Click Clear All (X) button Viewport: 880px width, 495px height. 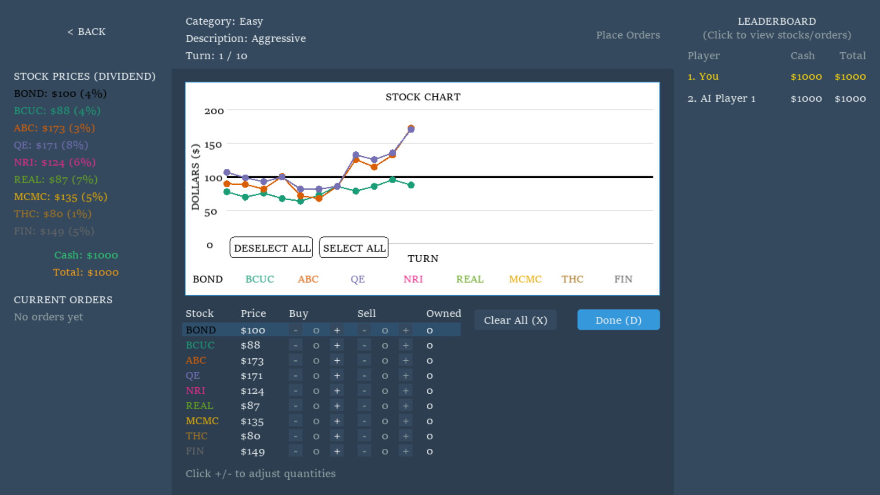pos(516,320)
